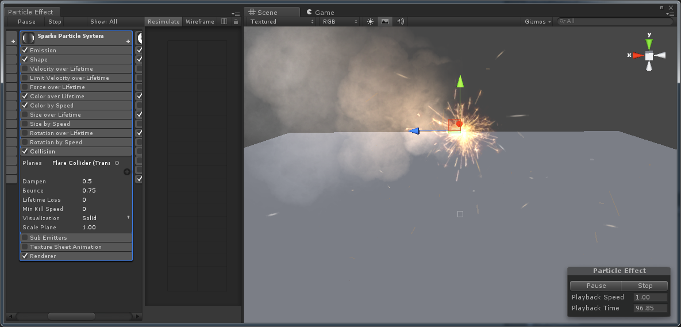
Task: Switch to the Scene tab
Action: click(271, 12)
